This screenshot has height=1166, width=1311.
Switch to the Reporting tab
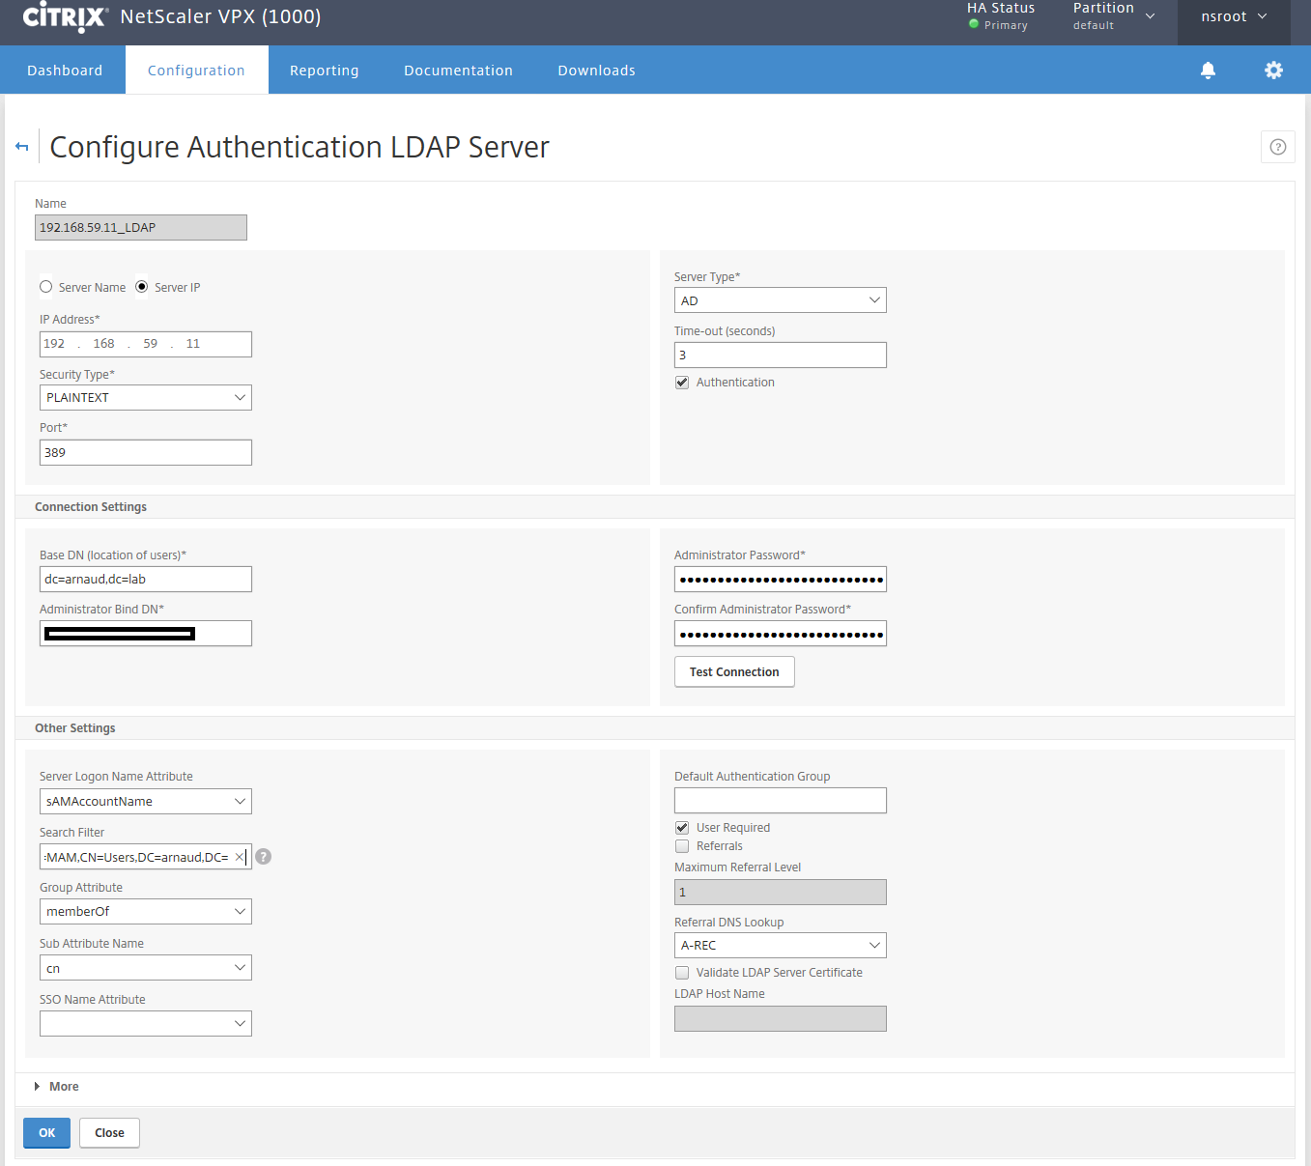(x=325, y=71)
